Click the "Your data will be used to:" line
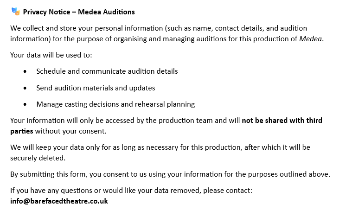This screenshot has width=339, height=217. (x=51, y=55)
